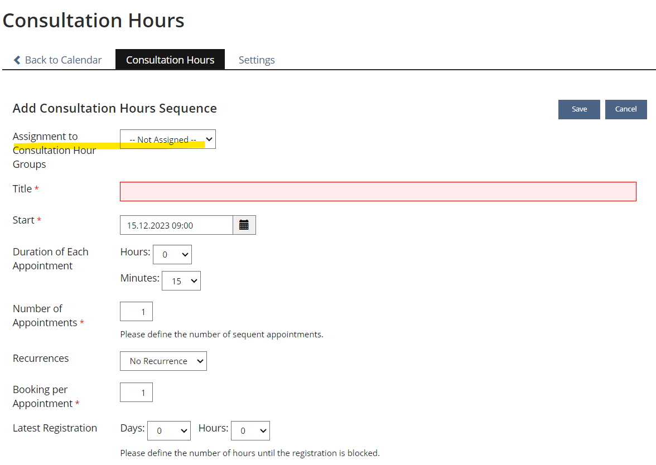Focus the Booking per Appointment field
Image resolution: width=656 pixels, height=465 pixels.
137,392
